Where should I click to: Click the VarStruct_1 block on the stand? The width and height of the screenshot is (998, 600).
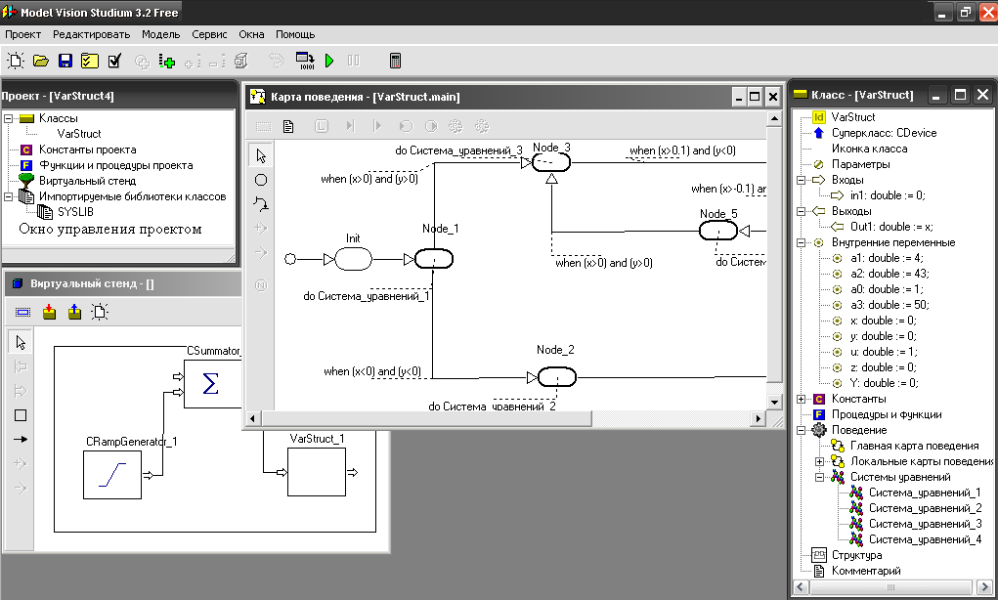pyautogui.click(x=317, y=472)
